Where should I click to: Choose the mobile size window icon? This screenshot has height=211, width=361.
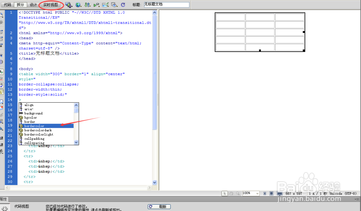pos(265,194)
